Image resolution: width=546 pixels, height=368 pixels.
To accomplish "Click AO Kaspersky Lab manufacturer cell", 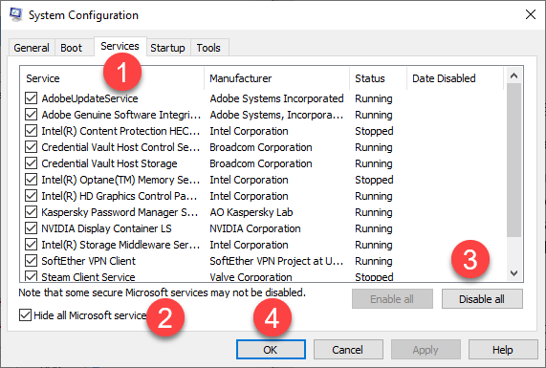I will click(251, 212).
